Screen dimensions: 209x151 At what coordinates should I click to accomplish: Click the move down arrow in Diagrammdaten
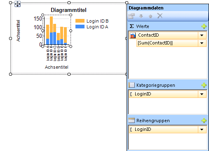(x=141, y=16)
